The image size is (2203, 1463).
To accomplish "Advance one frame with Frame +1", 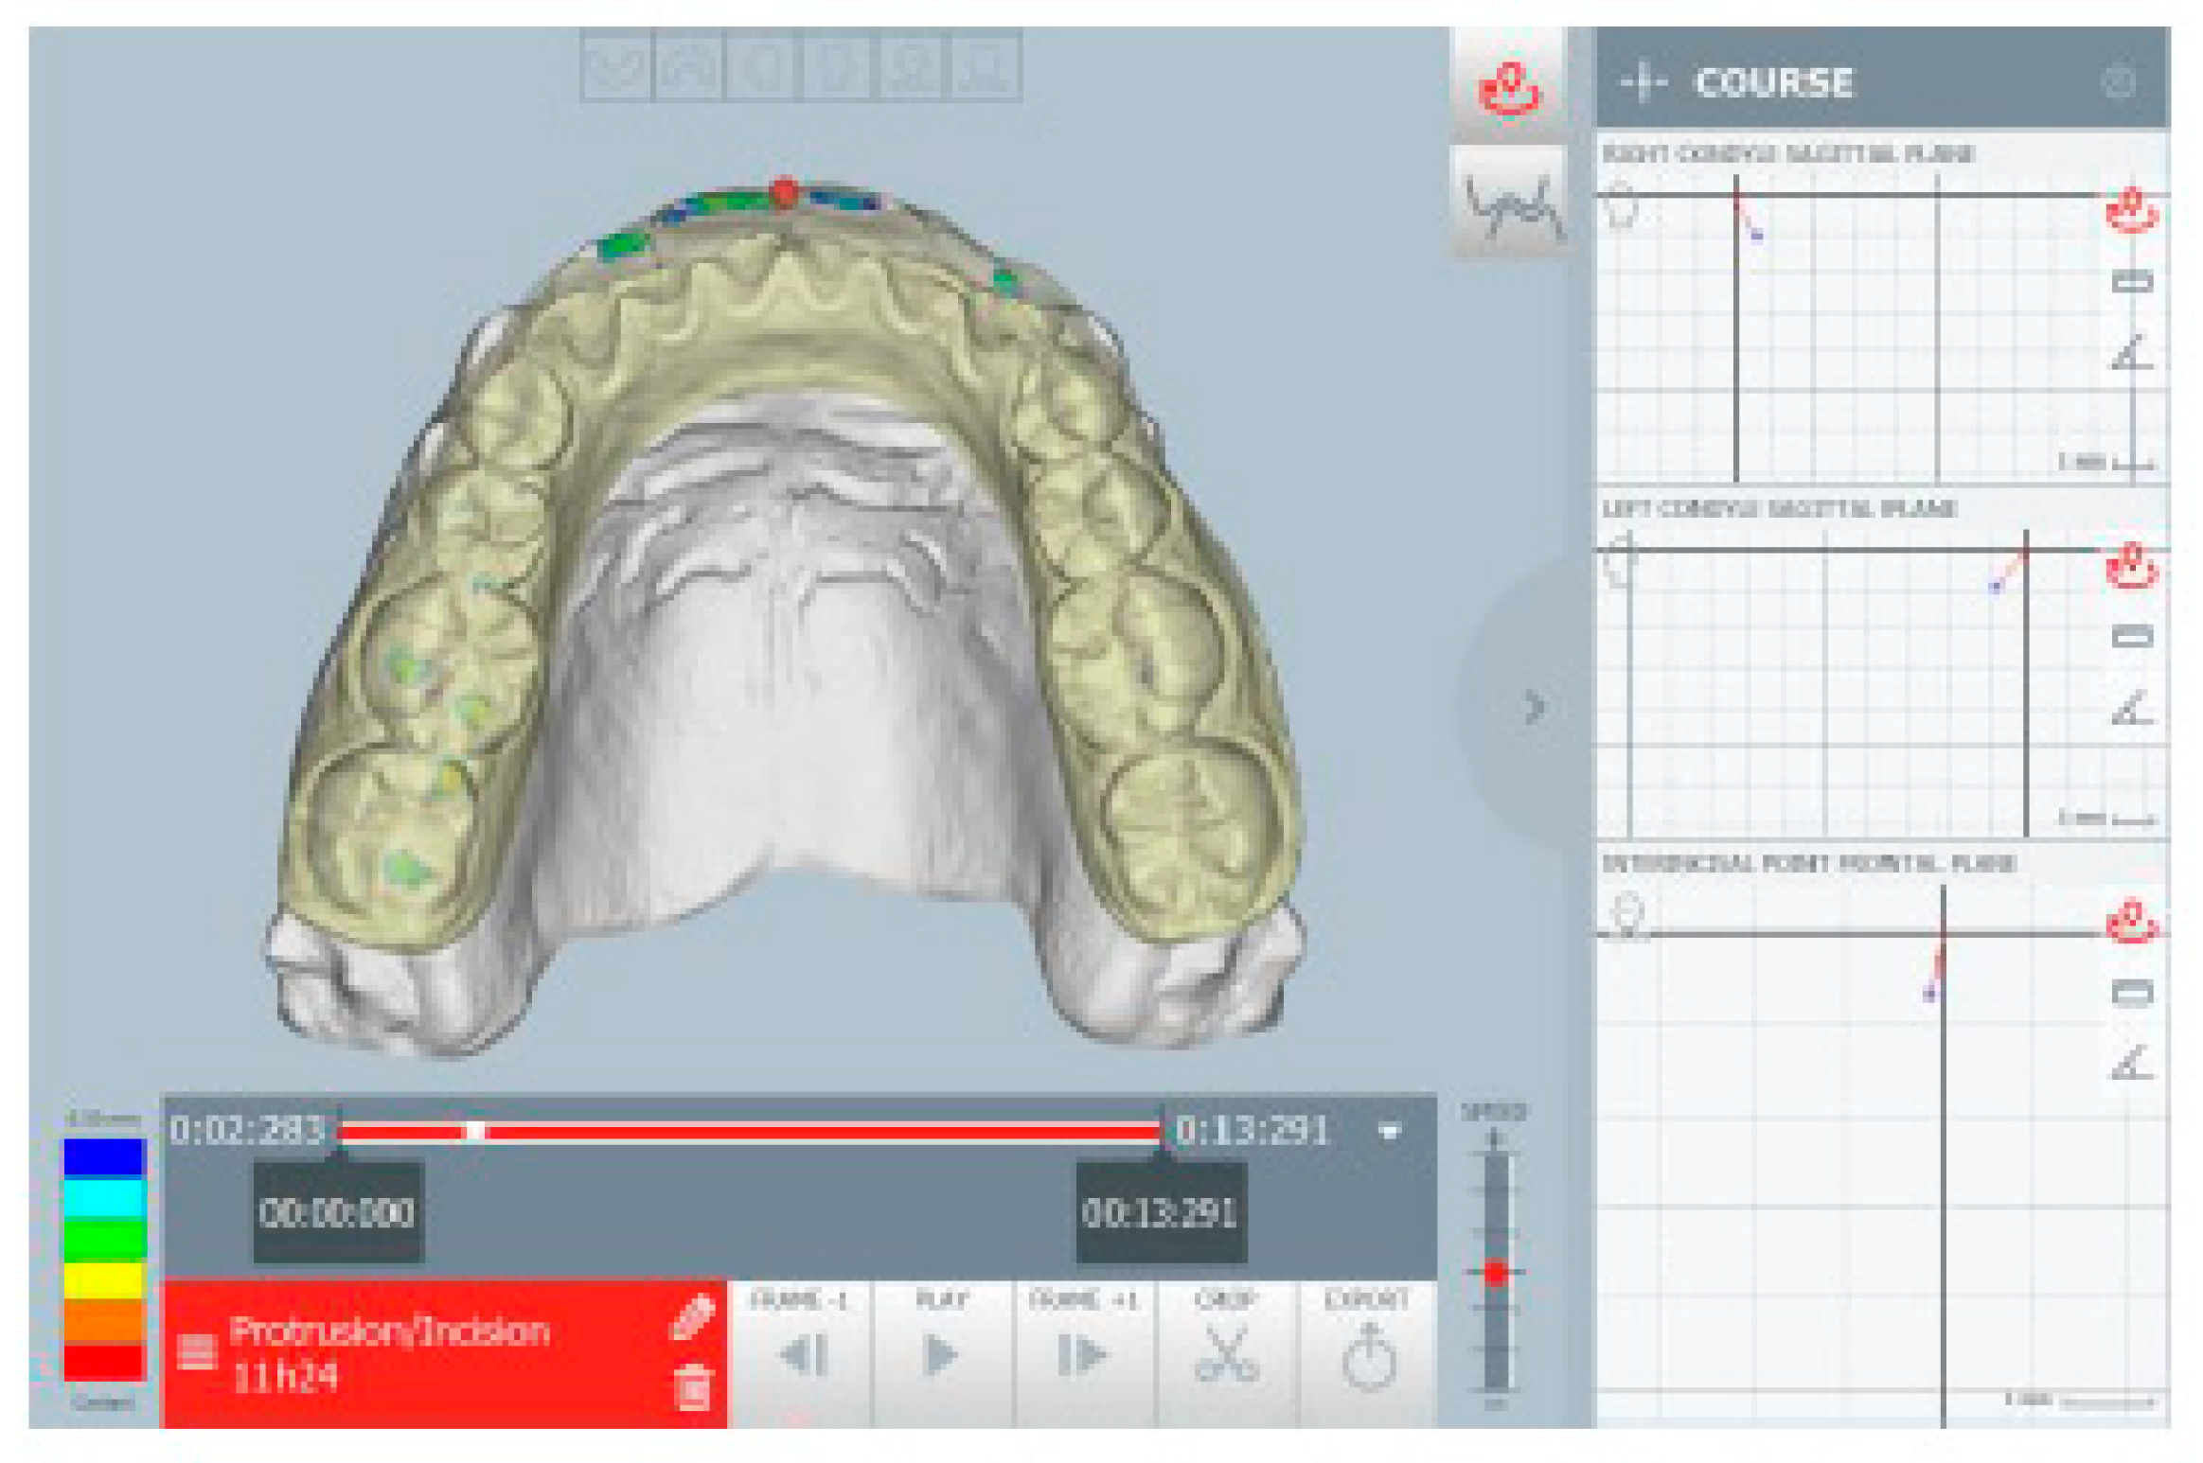I will [1081, 1354].
